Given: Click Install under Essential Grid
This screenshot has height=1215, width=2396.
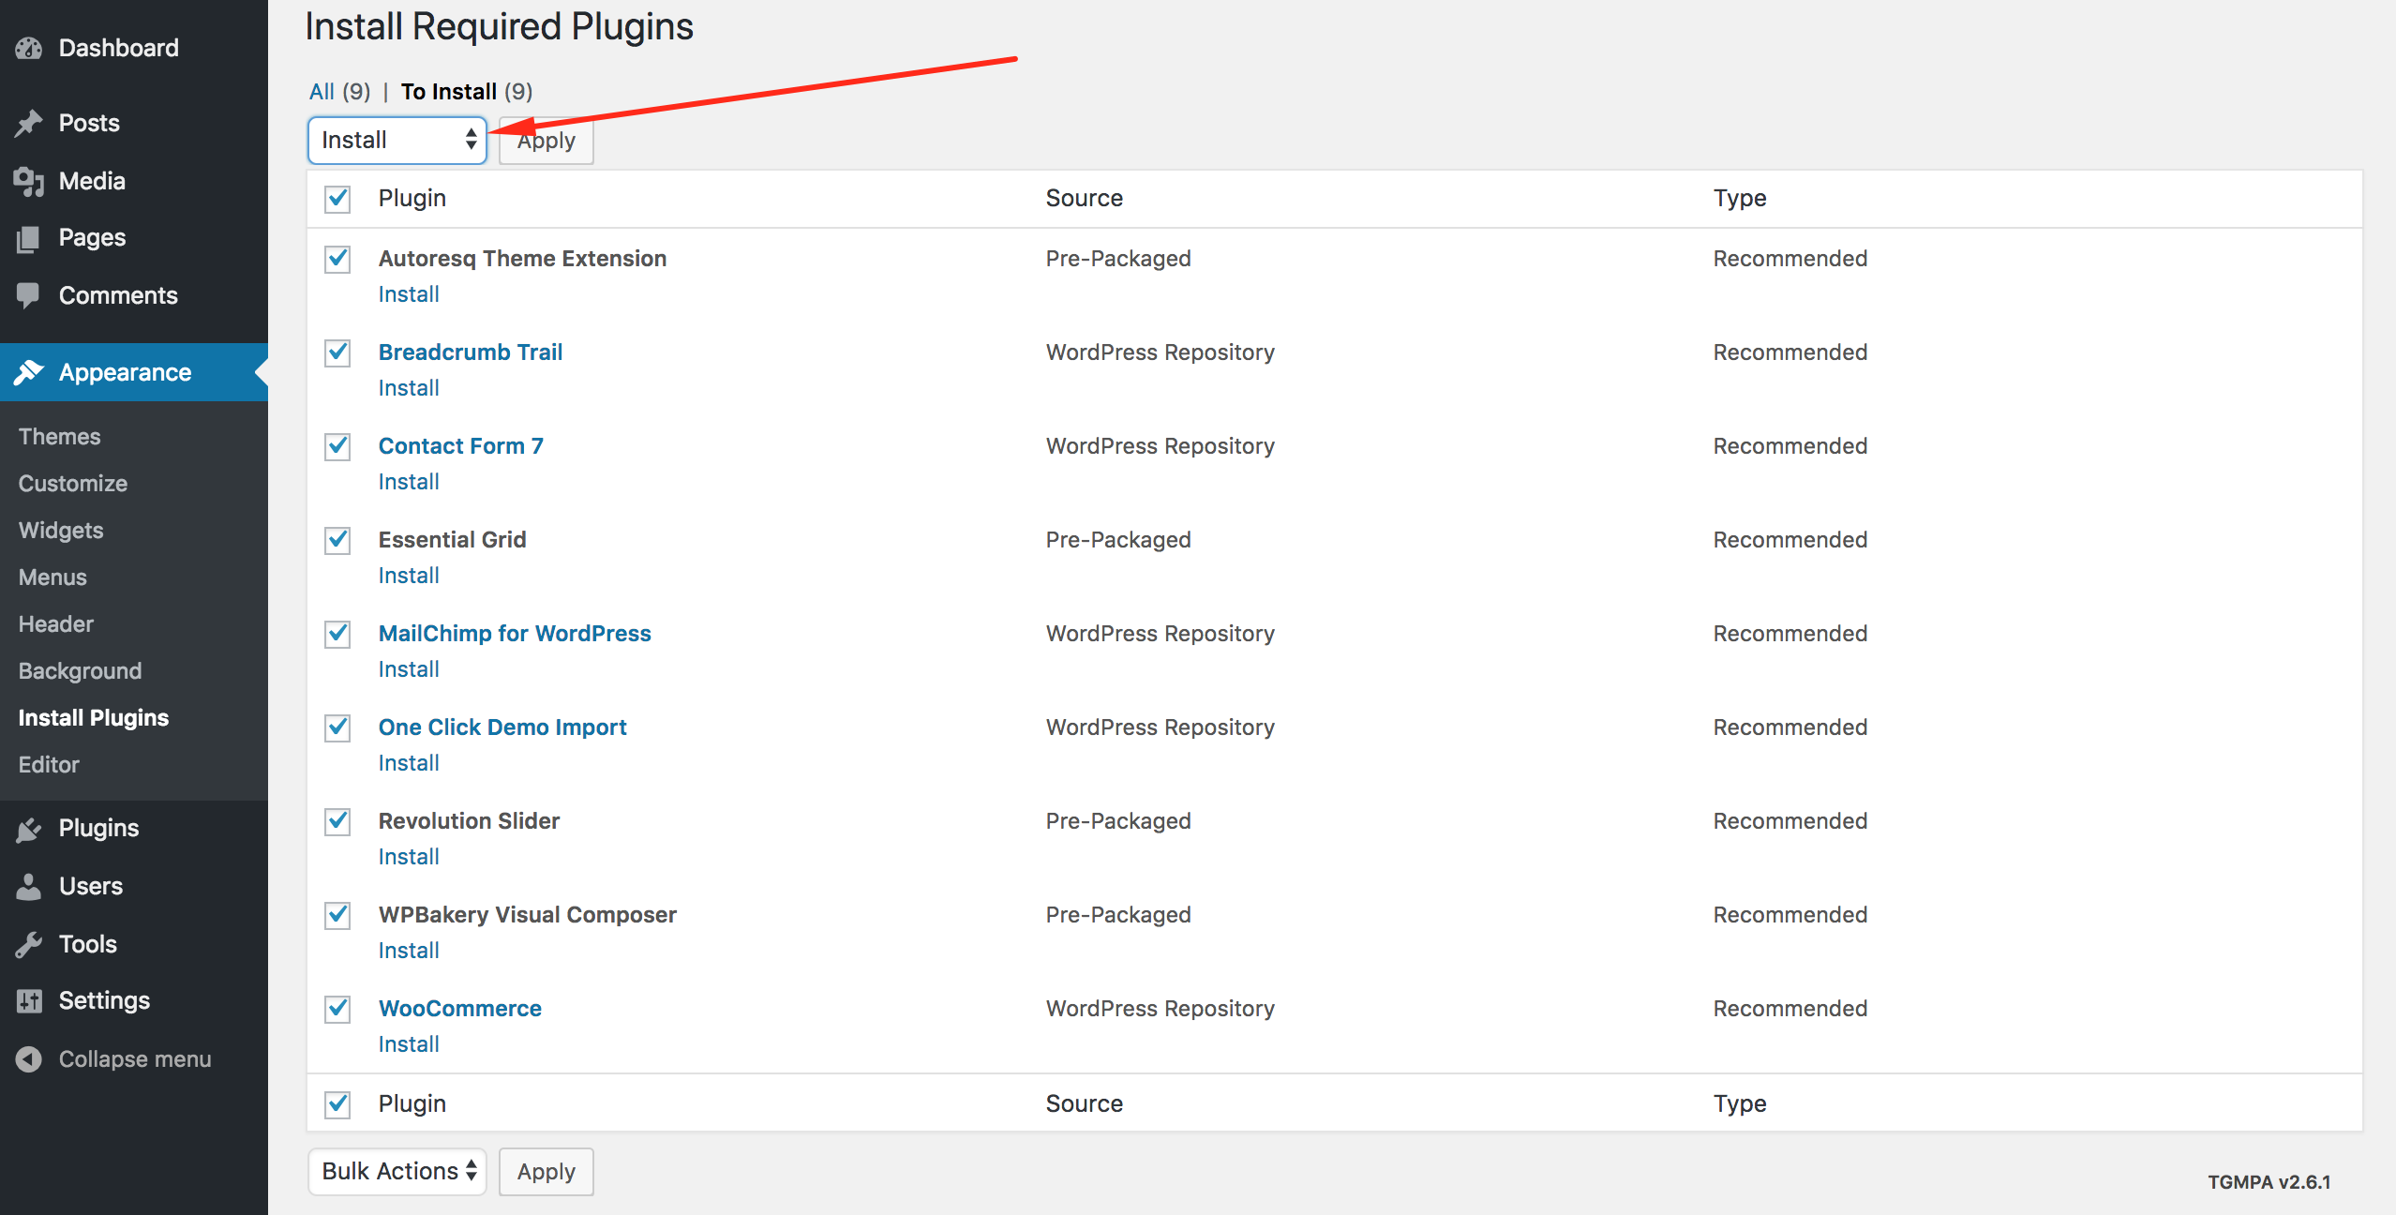Looking at the screenshot, I should click(x=409, y=576).
